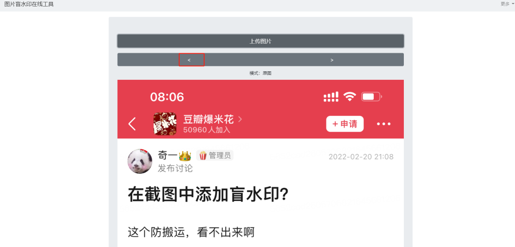Click the + 申请 join button

tap(345, 124)
